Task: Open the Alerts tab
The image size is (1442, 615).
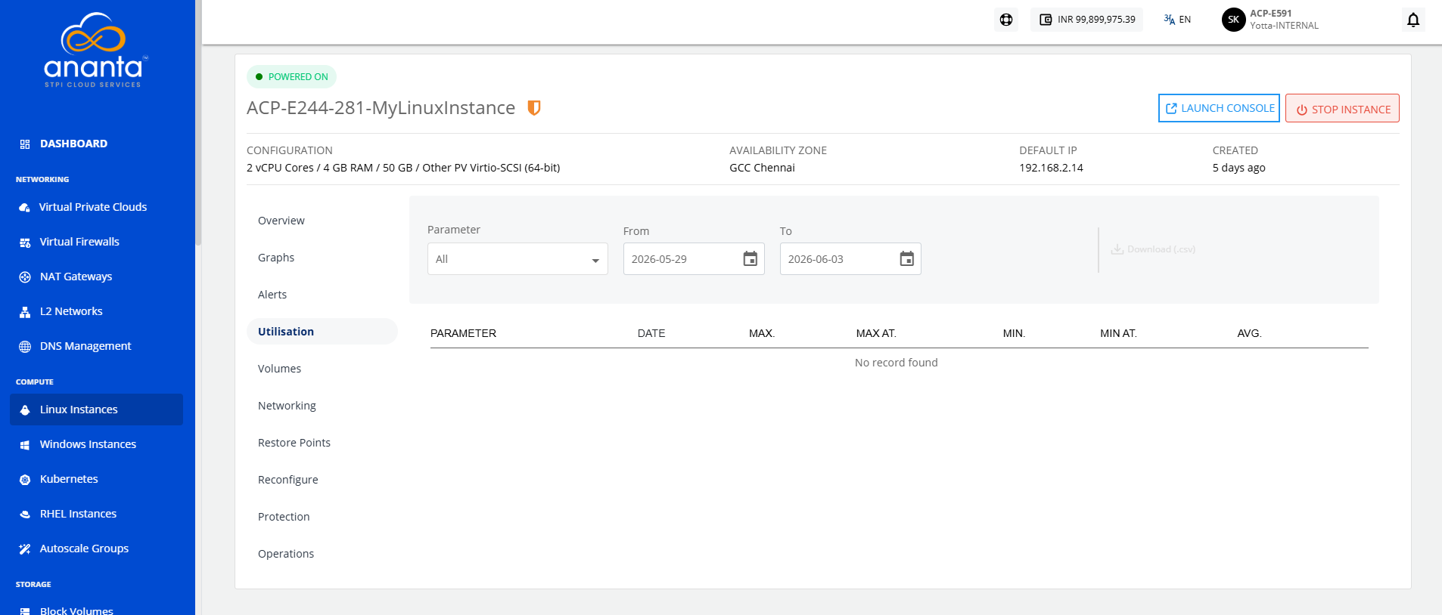Action: [x=272, y=295]
